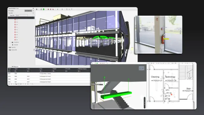Click the yellow tag beside fire extinguisher photo
204x115 pixels.
(166, 39)
